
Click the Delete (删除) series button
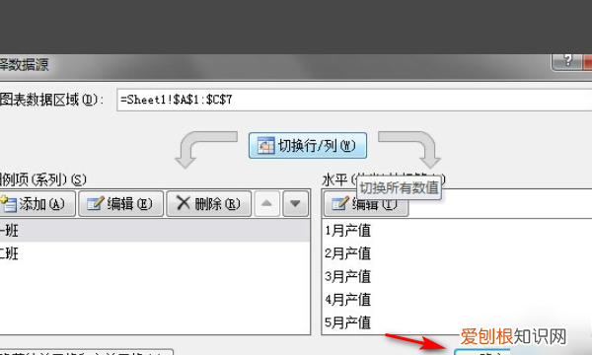point(209,204)
